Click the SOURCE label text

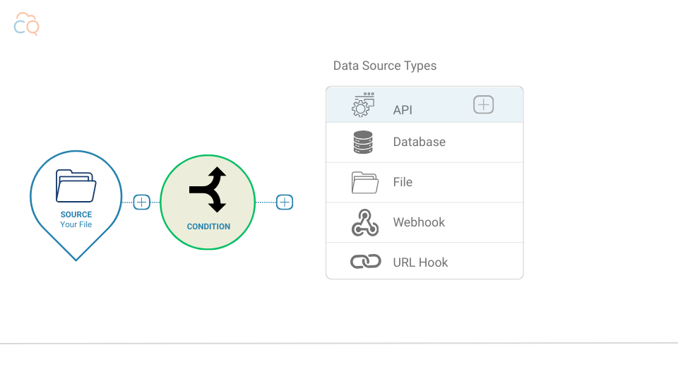pyautogui.click(x=76, y=214)
